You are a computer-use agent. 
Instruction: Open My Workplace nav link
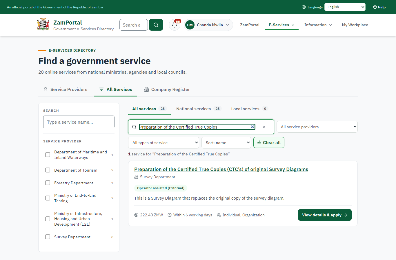355,25
